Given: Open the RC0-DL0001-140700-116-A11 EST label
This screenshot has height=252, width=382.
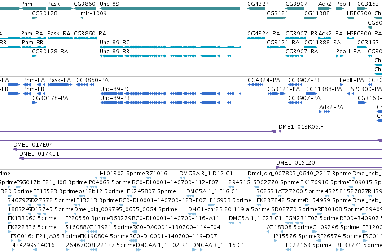Looking at the screenshot, I should pyautogui.click(x=176, y=218).
